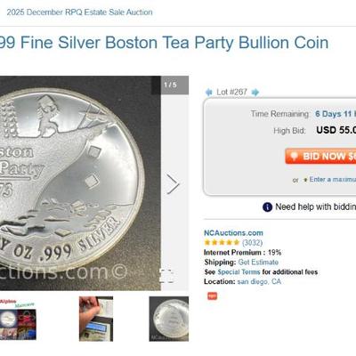
Task: Open the Enter a maximum bid link
Action: point(333,180)
